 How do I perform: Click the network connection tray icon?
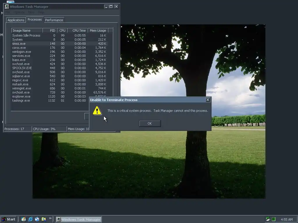coord(268,219)
